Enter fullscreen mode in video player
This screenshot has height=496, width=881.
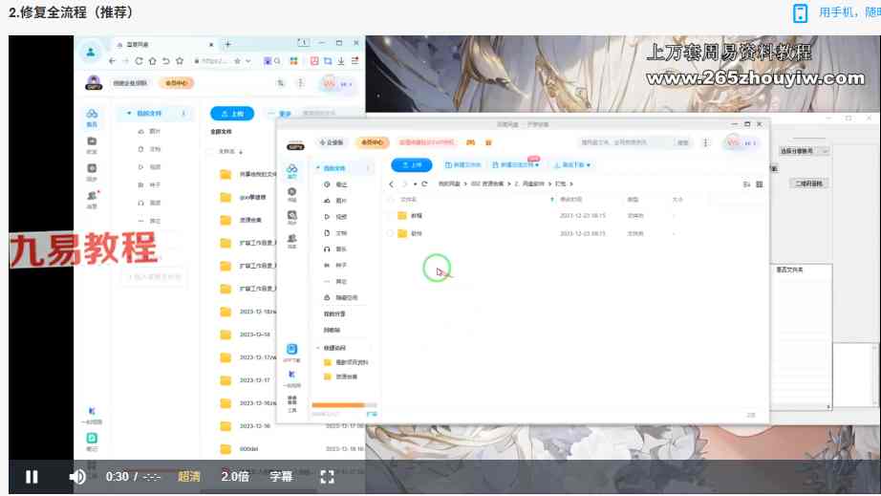click(327, 476)
